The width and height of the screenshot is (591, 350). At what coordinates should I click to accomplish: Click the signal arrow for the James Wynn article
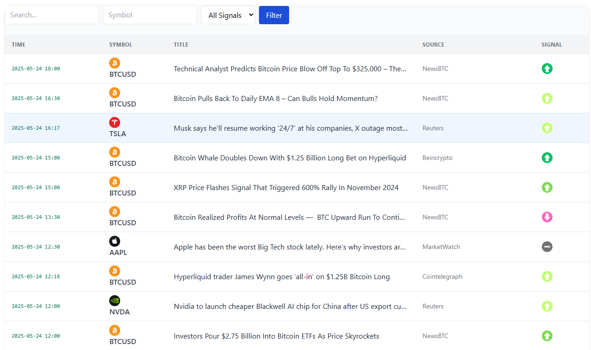tap(547, 276)
